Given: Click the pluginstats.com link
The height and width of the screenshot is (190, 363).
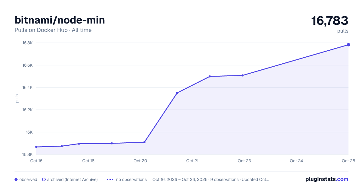Looking at the screenshot, I should coord(327,179).
